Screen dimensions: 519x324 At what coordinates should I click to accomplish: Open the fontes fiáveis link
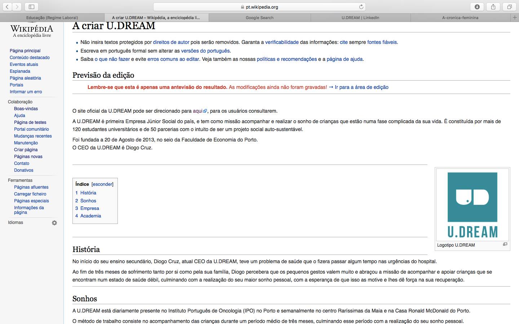click(x=382, y=42)
